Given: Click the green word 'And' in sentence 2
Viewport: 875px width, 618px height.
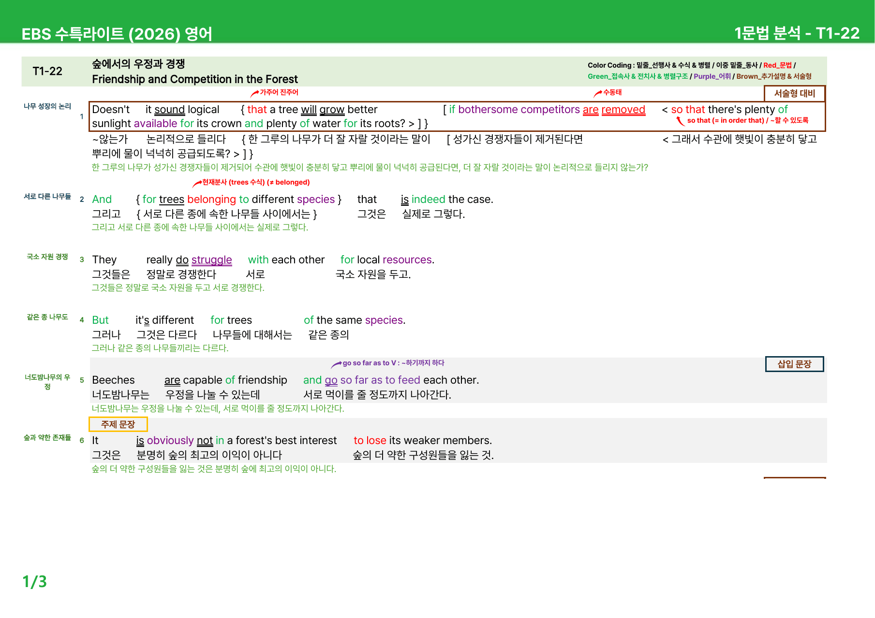Looking at the screenshot, I should point(102,200).
